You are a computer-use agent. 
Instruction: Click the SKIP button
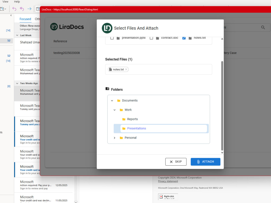click(176, 162)
